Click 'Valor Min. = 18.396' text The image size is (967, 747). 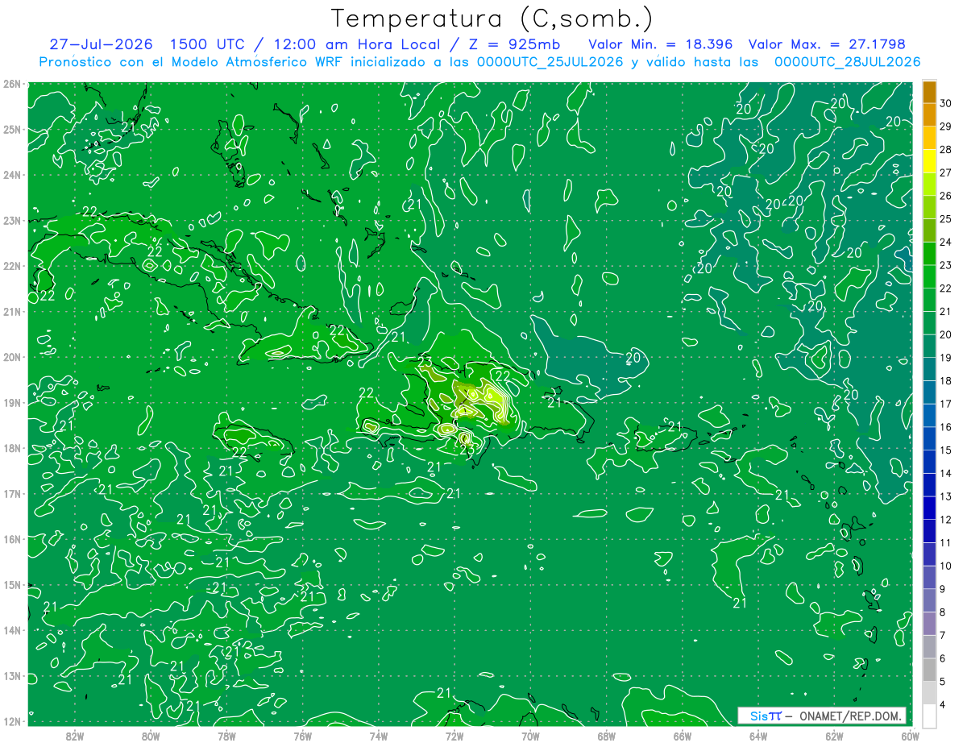tap(660, 44)
